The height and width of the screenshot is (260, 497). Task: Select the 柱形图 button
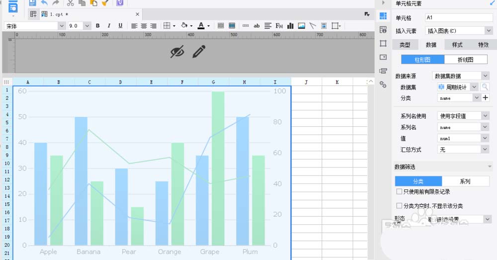pos(422,60)
